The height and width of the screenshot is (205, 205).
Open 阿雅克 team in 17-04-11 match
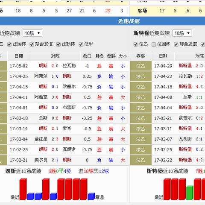(41, 97)
